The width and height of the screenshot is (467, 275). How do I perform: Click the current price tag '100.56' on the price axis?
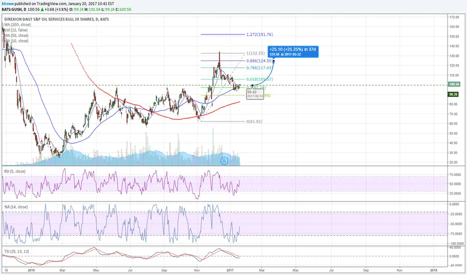click(454, 84)
